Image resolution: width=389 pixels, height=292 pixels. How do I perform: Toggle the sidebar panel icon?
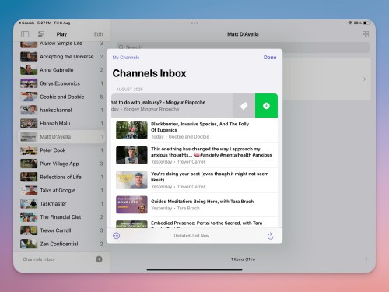[x=25, y=34]
